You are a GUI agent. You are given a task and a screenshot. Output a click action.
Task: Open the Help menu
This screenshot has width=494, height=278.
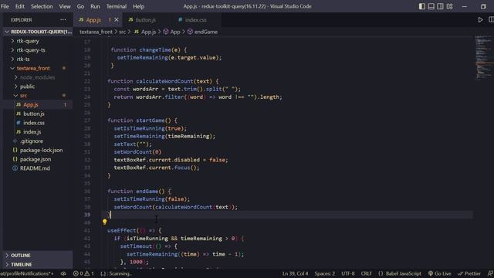coord(138,6)
